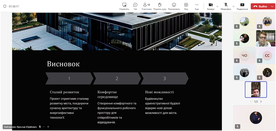Image resolution: width=276 pixels, height=131 pixels.
Task: Zoom out shared content with minus icon
Action: (44, 127)
